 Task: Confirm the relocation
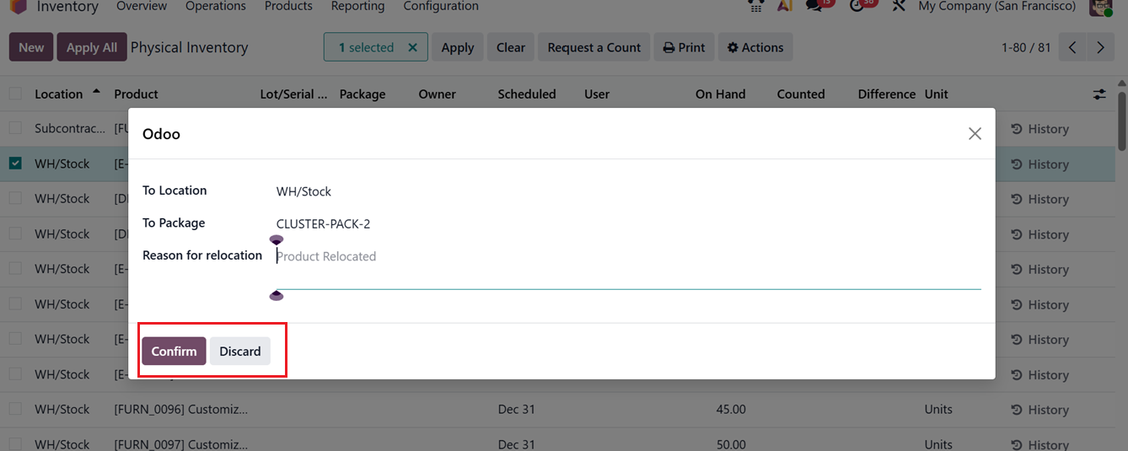tap(174, 352)
